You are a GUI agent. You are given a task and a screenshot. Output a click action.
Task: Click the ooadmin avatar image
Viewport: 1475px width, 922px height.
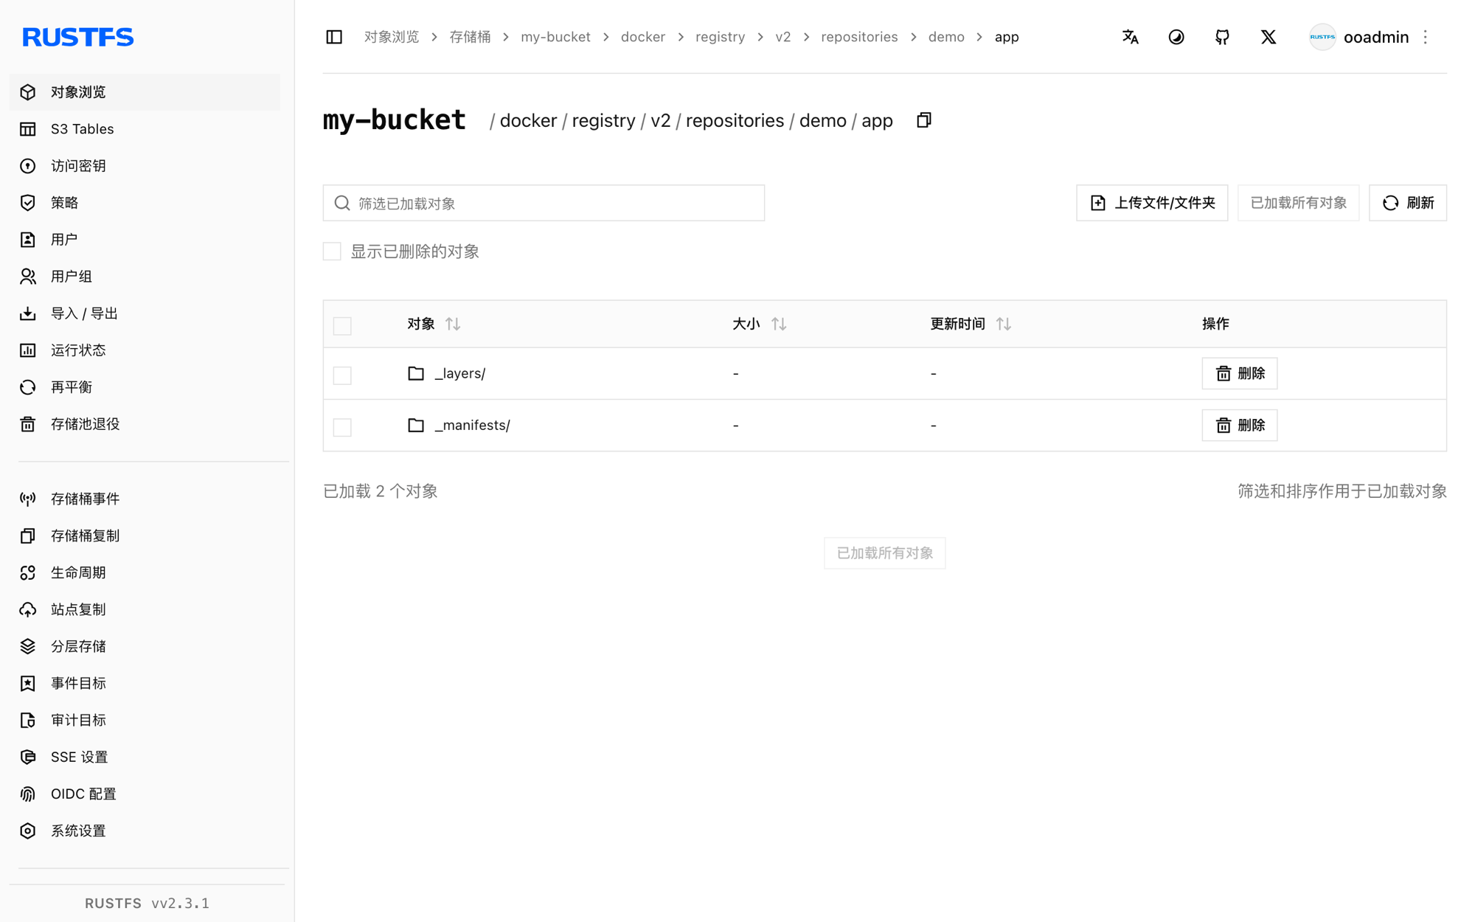click(1322, 37)
